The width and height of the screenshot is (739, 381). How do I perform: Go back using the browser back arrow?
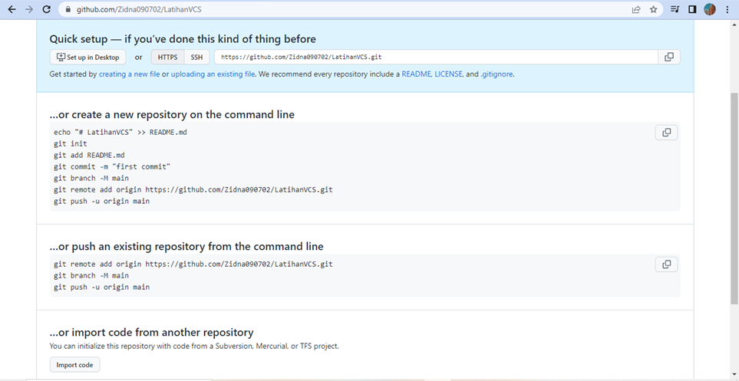coord(12,9)
